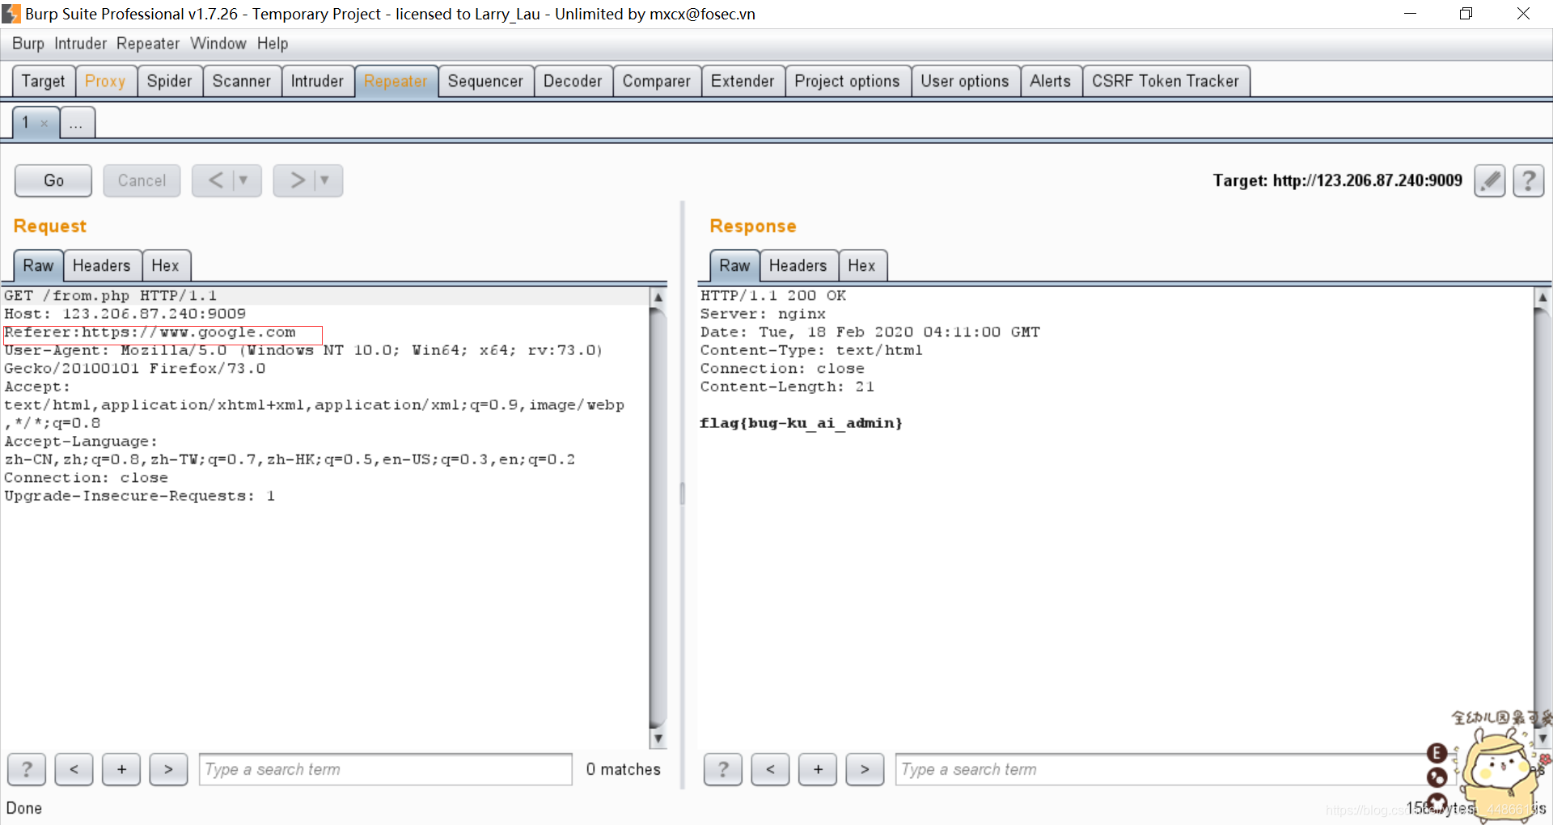Image resolution: width=1553 pixels, height=825 pixels.
Task: Open the Burp menu
Action: pos(28,44)
